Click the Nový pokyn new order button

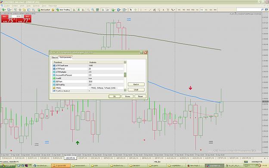pos(44,10)
